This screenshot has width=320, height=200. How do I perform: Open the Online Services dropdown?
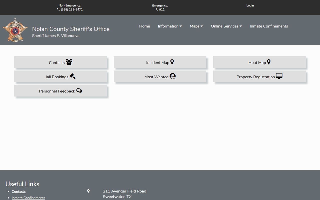(226, 26)
